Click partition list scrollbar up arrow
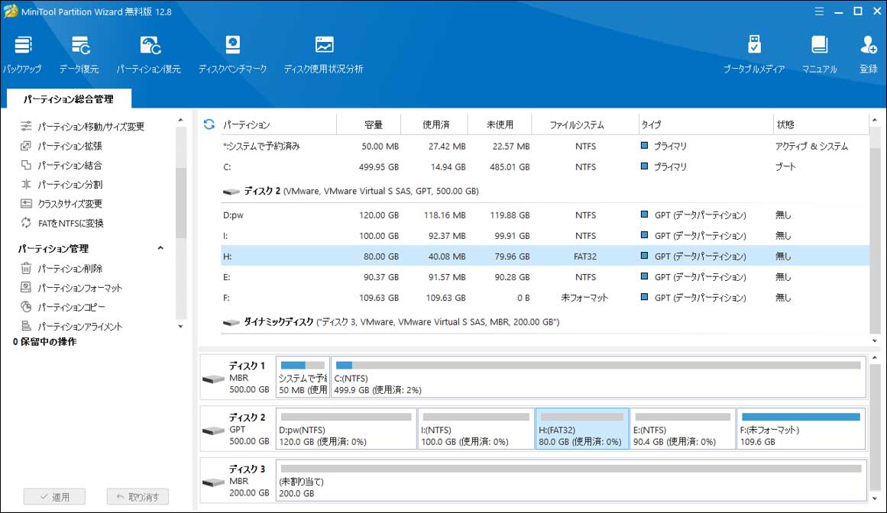 tap(875, 121)
